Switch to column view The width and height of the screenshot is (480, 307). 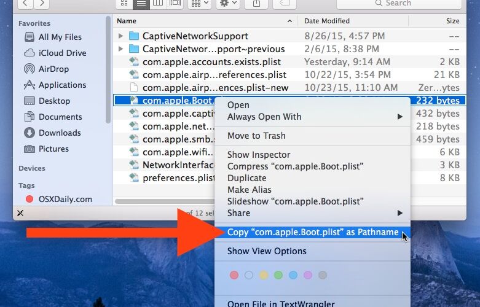coord(158,3)
